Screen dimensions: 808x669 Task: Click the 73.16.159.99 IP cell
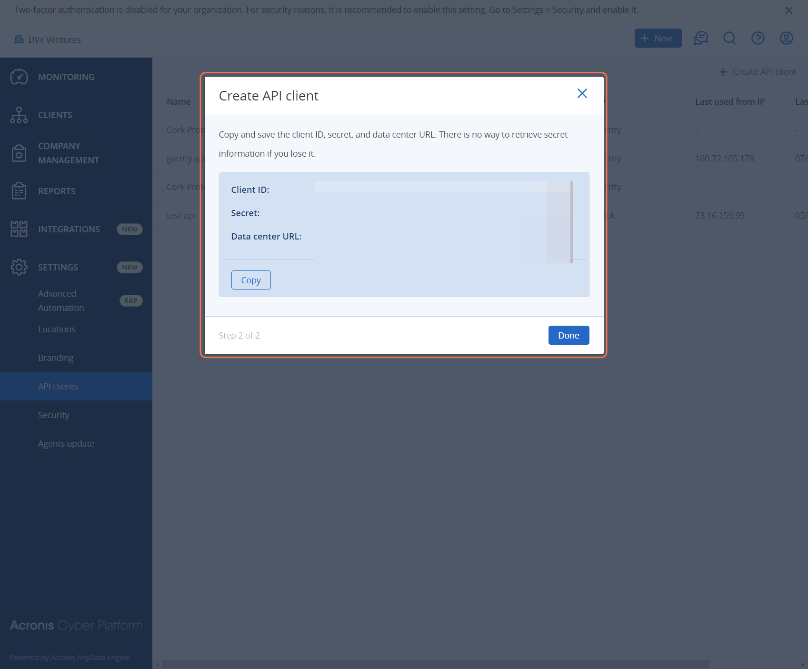coord(719,215)
